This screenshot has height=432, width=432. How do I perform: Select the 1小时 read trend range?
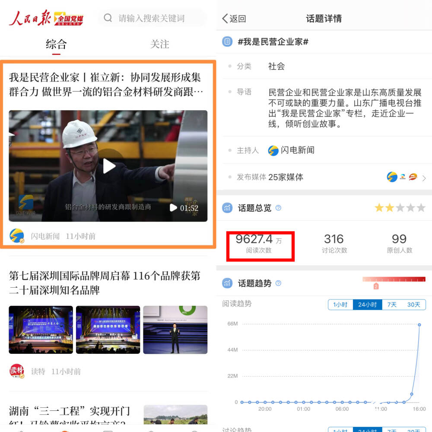click(x=340, y=305)
